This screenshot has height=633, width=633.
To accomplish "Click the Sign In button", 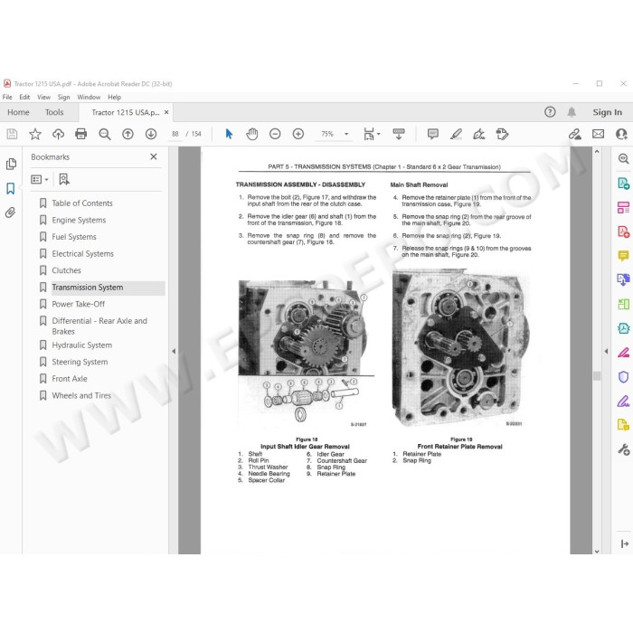I will [x=607, y=112].
